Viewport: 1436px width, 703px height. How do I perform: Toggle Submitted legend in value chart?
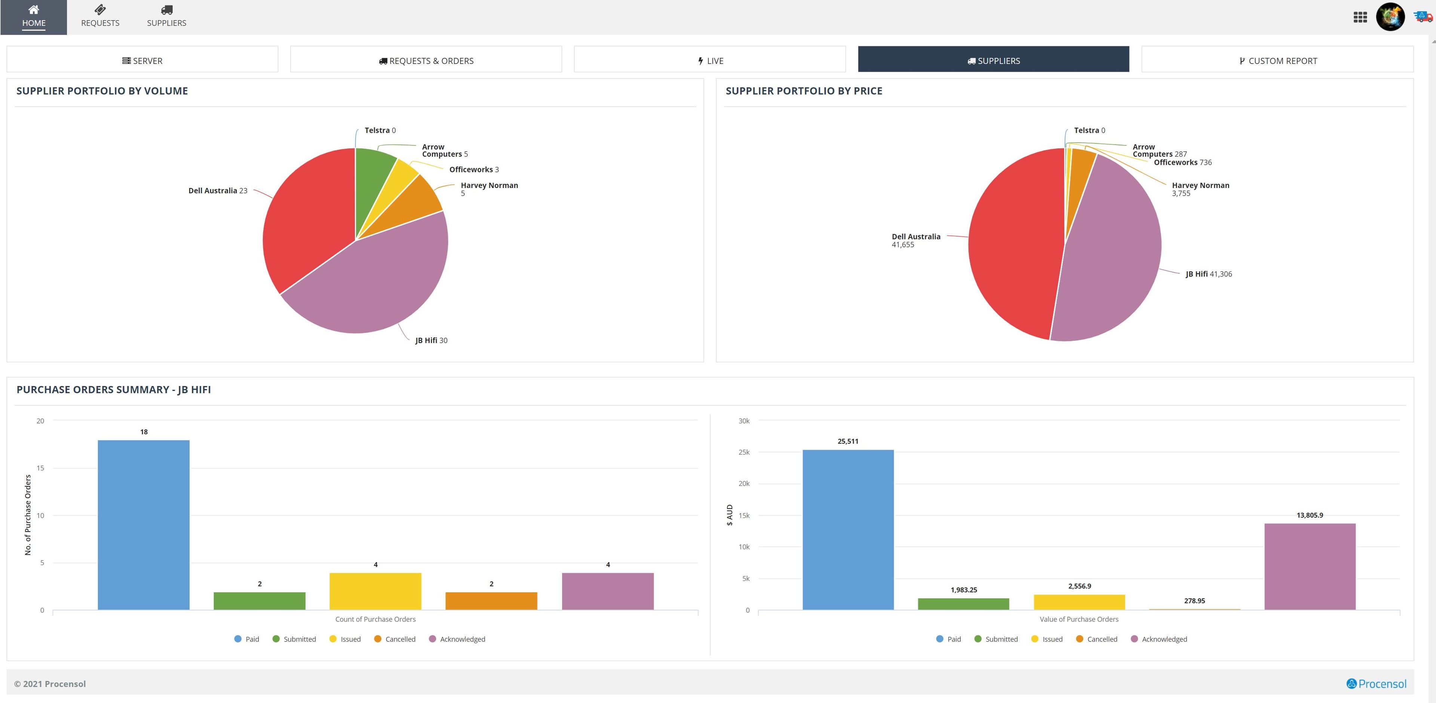995,639
